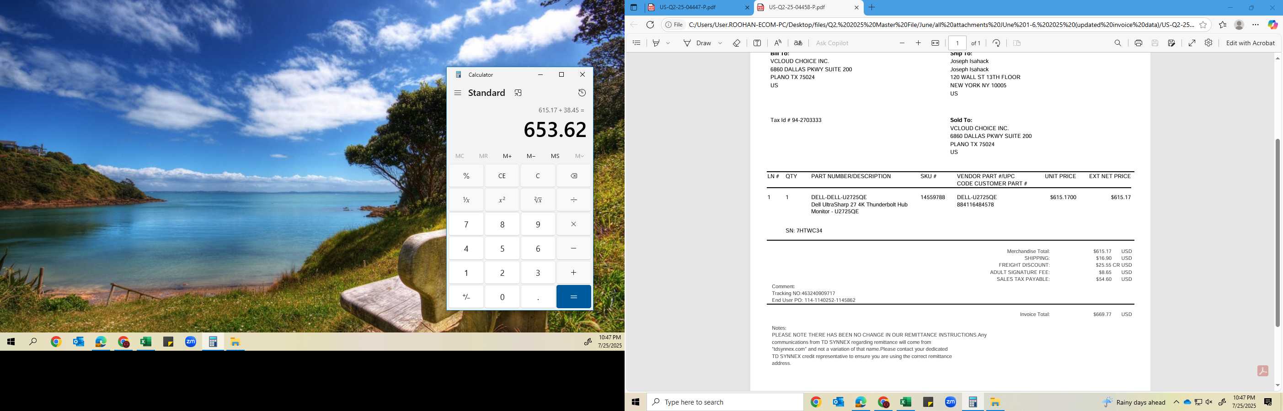Start Read aloud for the PDF

point(777,43)
